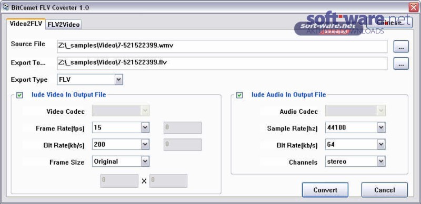Switch to the Video2FLV tab
The height and width of the screenshot is (204, 421).
click(x=26, y=24)
